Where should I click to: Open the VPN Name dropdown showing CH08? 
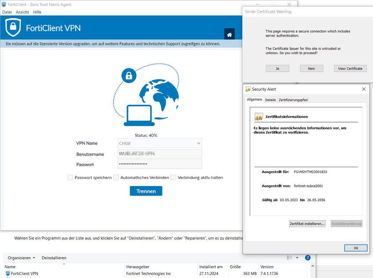tap(160, 143)
